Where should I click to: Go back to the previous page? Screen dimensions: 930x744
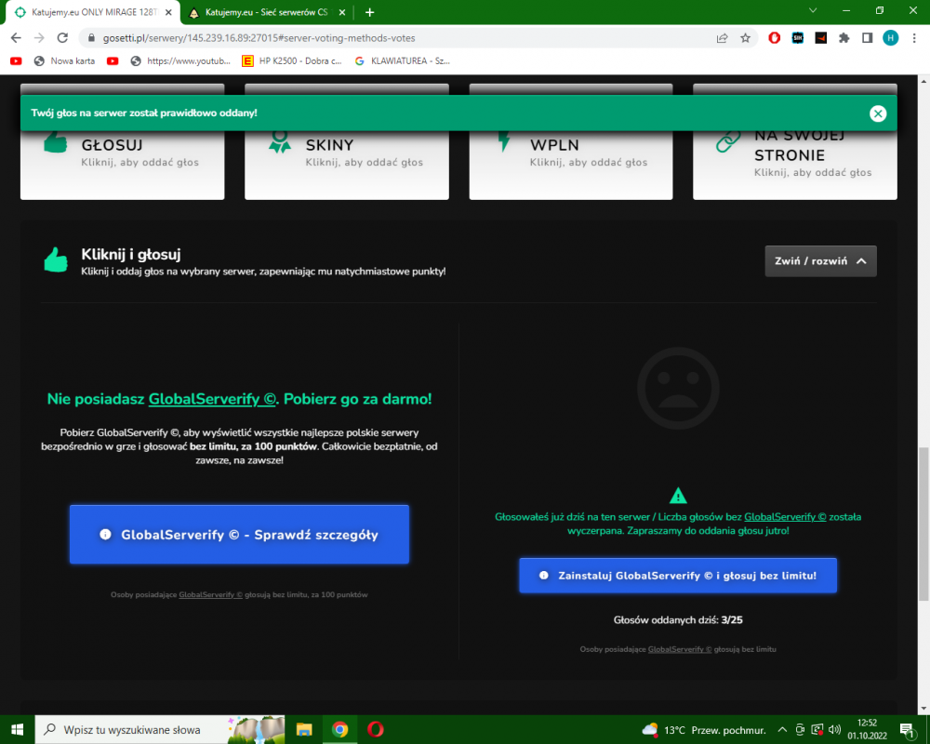coord(16,38)
